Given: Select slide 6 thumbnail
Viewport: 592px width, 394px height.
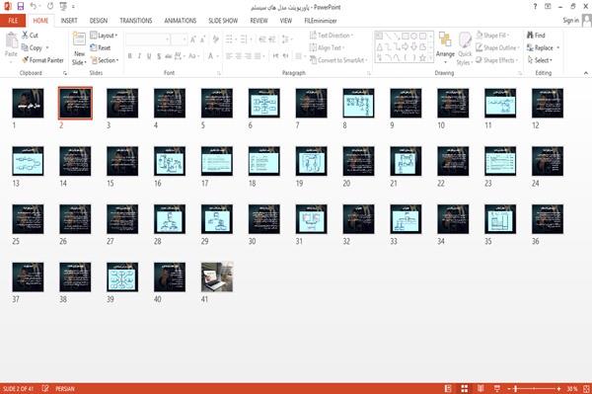Looking at the screenshot, I should [263, 103].
